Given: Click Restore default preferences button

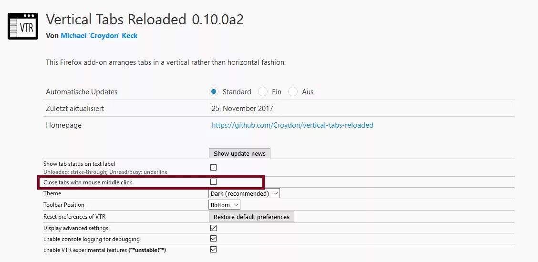Looking at the screenshot, I should point(251,217).
